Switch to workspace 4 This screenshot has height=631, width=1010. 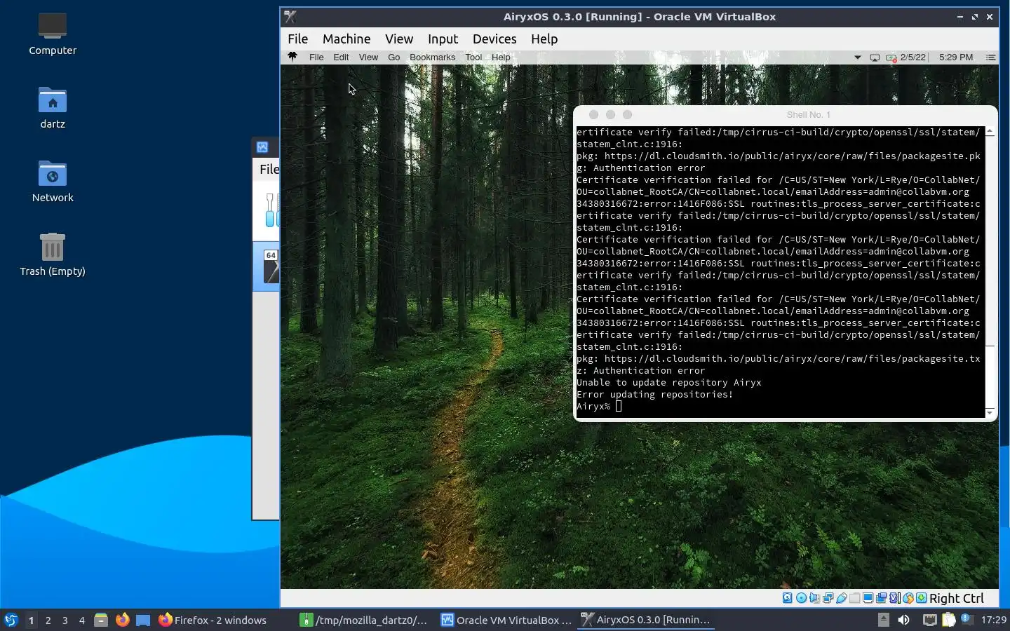pyautogui.click(x=81, y=620)
